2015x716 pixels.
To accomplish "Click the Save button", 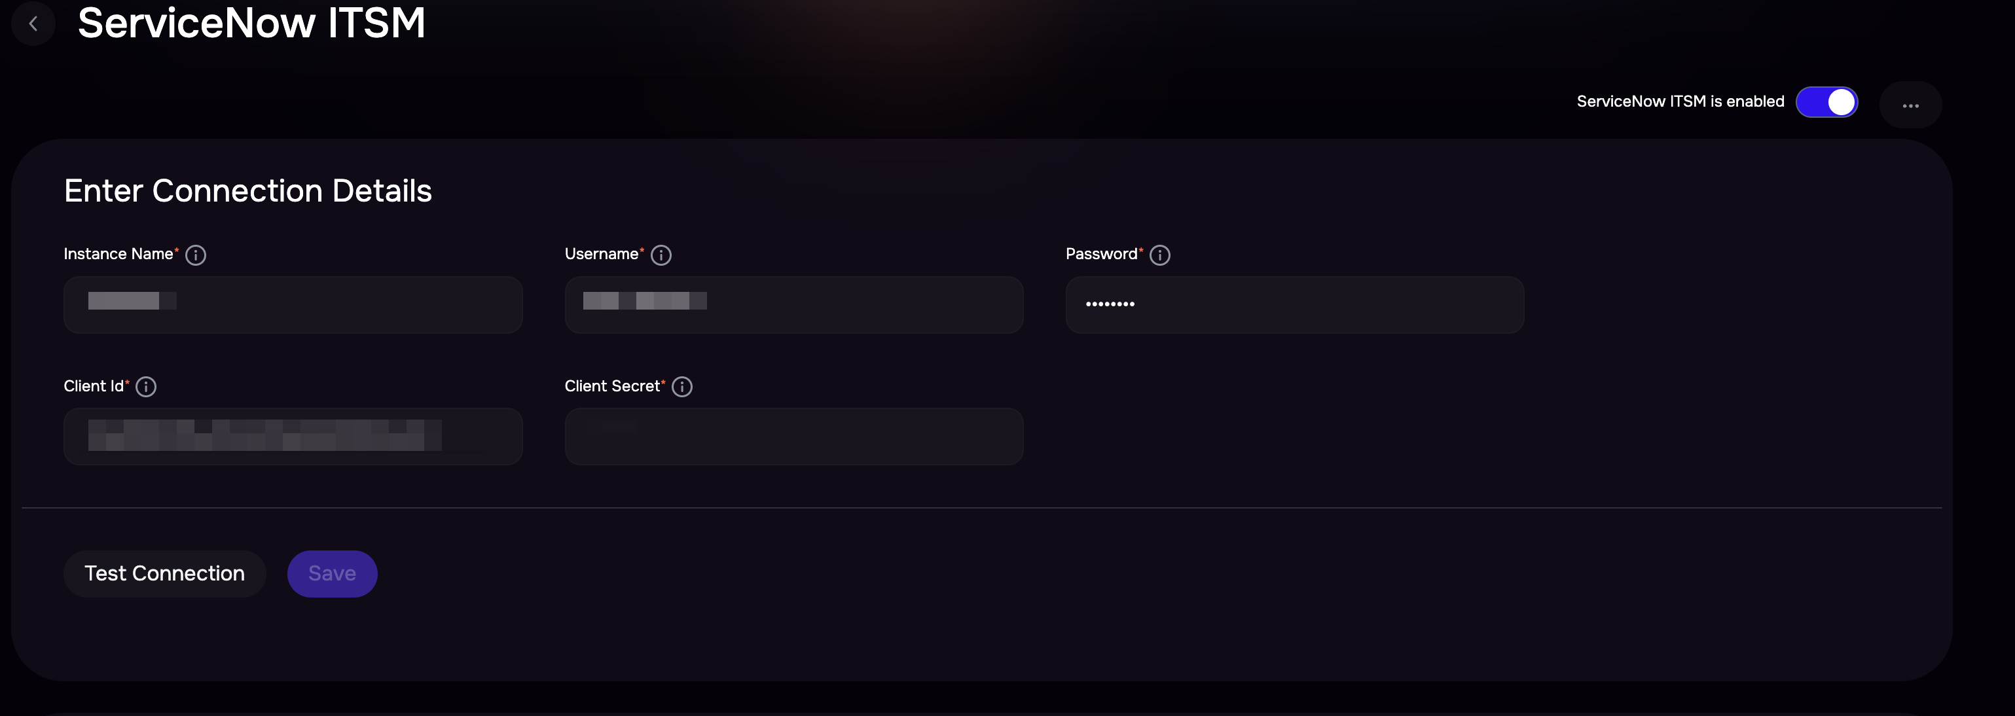I will pos(333,574).
